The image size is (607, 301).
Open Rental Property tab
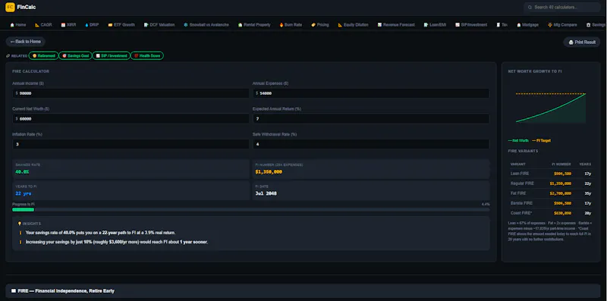[x=254, y=25]
